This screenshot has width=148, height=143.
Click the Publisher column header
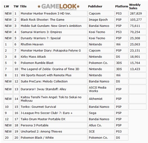coord(95,6)
